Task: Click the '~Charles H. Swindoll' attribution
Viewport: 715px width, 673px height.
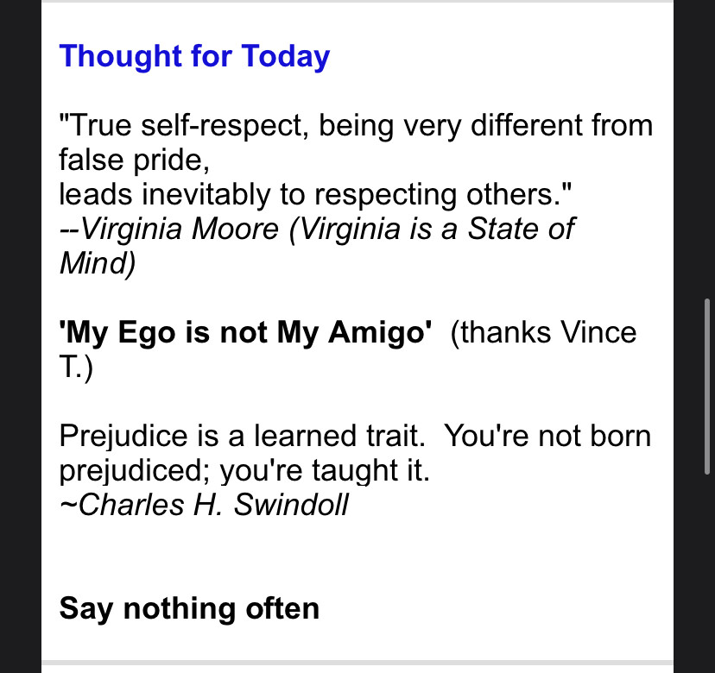Action: point(203,506)
